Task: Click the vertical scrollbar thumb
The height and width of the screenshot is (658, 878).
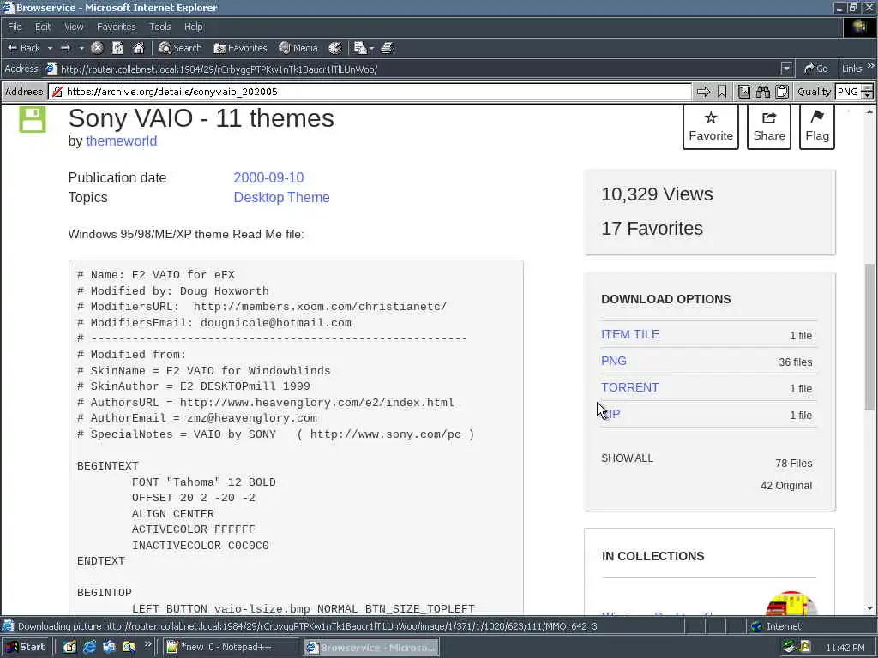Action: [869, 336]
